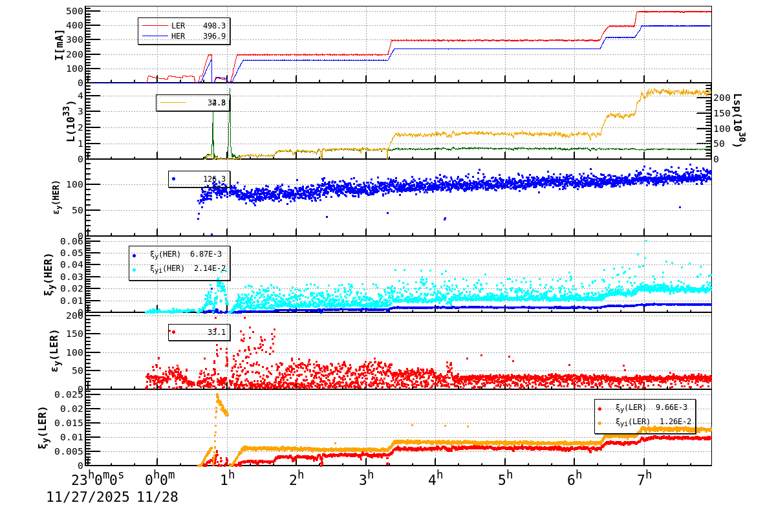Select the ξy(LER) vertical axis label
Viewport: 776px width, 516px height.
44,427
